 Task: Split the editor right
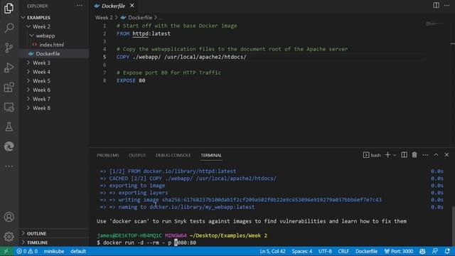436,5
